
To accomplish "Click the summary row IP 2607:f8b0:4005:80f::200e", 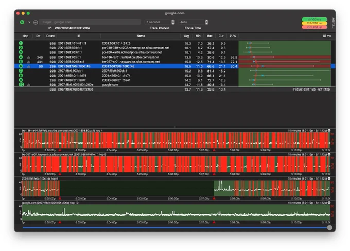I will pyautogui.click(x=76, y=89).
